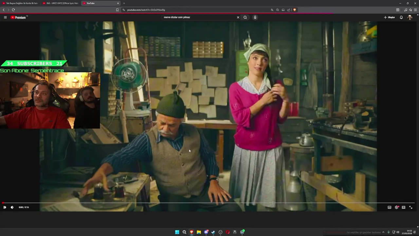Click the Oluştur create button
This screenshot has width=419, height=236.
389,17
